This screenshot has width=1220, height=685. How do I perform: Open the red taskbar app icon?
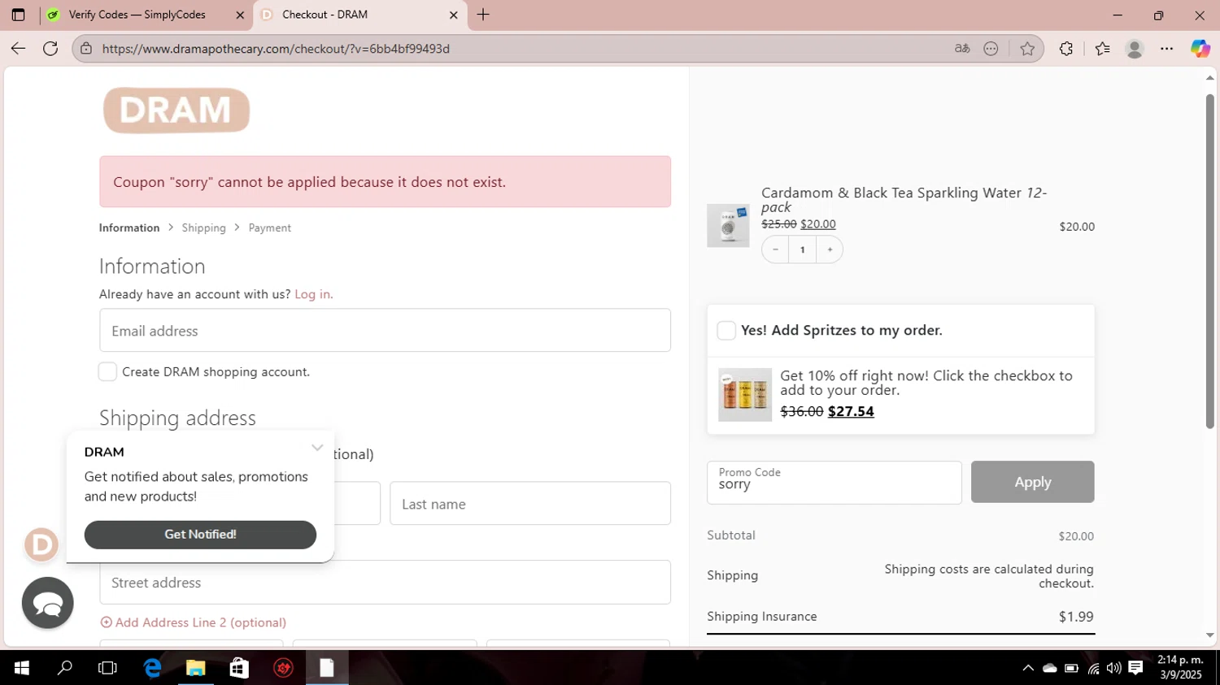(283, 668)
